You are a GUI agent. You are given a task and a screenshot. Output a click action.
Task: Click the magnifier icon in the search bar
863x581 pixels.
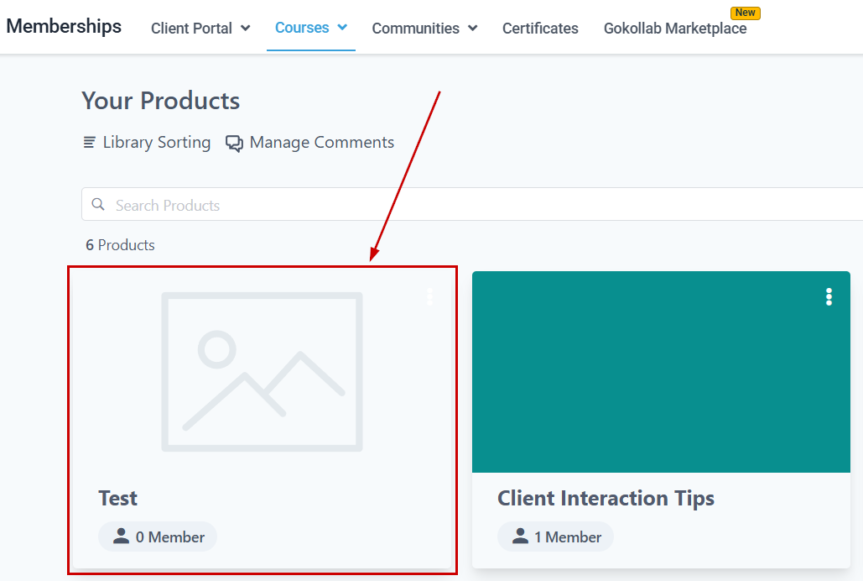coord(98,204)
